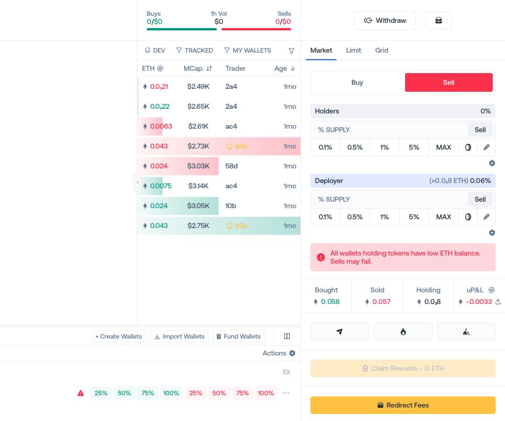Click the Redirect Fees button
The width and height of the screenshot is (505, 421).
pos(403,405)
